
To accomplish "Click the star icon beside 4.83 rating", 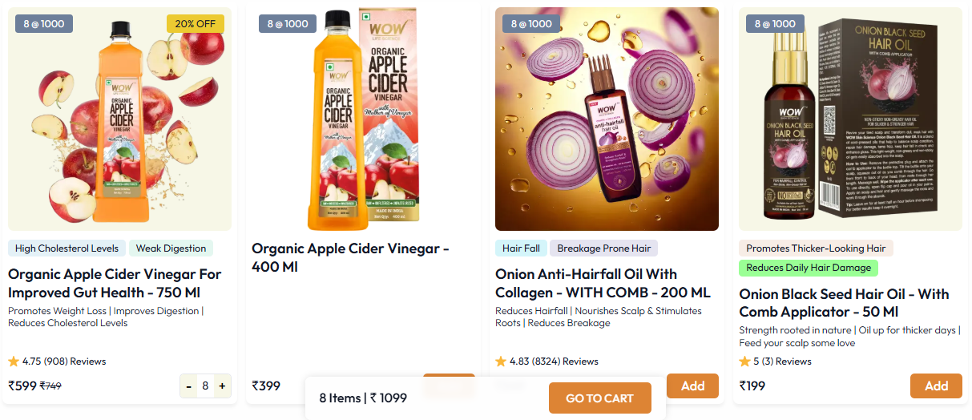I will click(501, 361).
